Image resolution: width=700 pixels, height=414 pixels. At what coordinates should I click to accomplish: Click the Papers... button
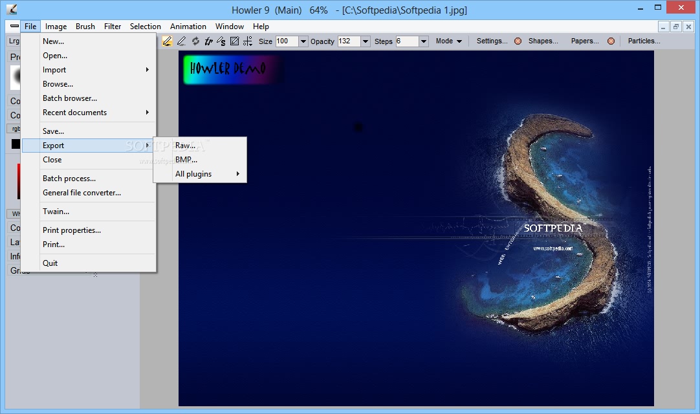[585, 41]
